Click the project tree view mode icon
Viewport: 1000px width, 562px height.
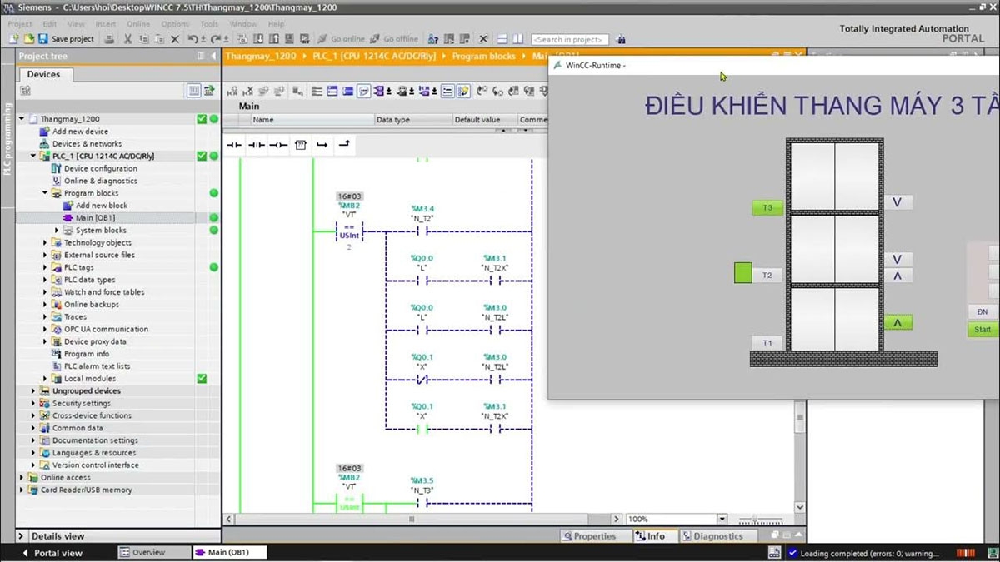click(x=194, y=91)
